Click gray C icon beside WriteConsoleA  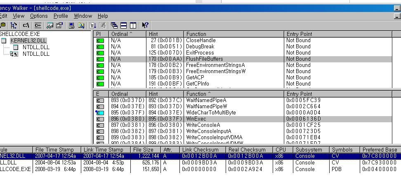pos(100,125)
